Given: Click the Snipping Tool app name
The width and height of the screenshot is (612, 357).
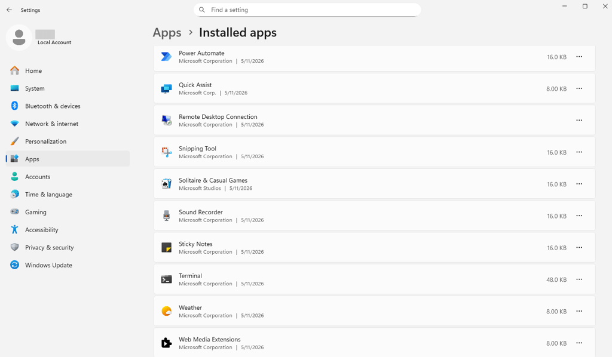Looking at the screenshot, I should (197, 149).
